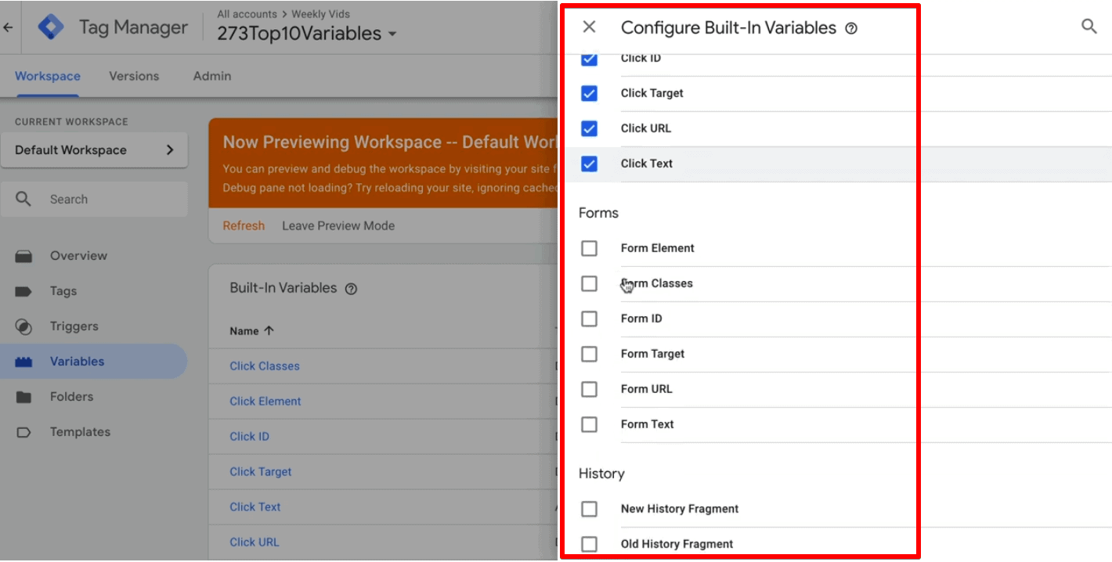The image size is (1112, 562).
Task: Click the Refresh preview link
Action: coord(244,225)
